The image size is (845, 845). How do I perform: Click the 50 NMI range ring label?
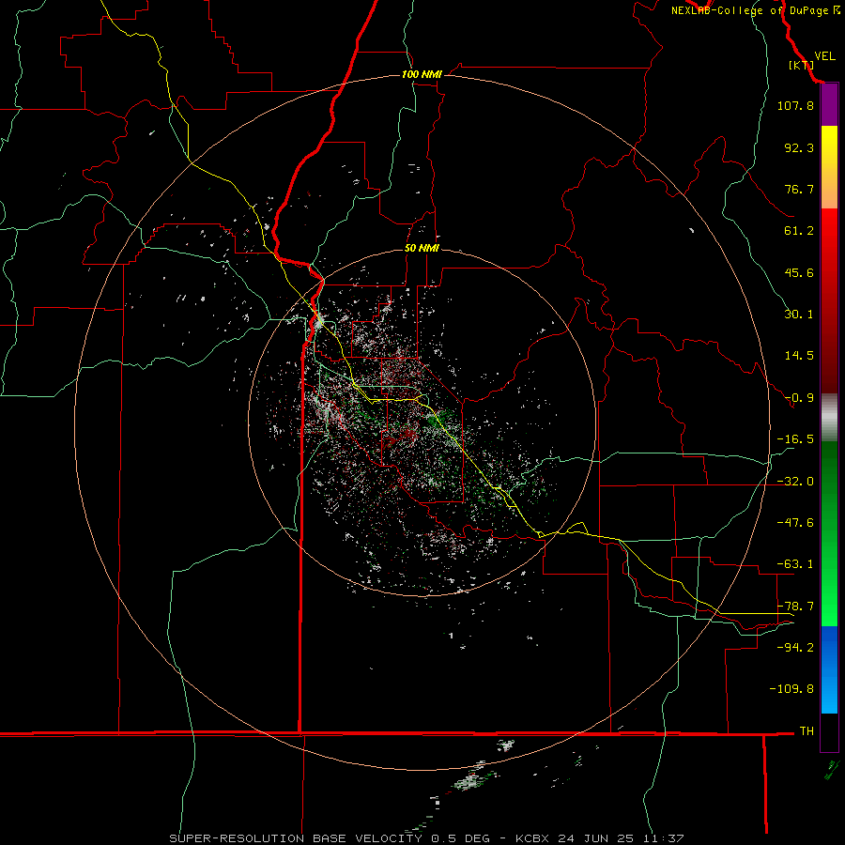422,249
